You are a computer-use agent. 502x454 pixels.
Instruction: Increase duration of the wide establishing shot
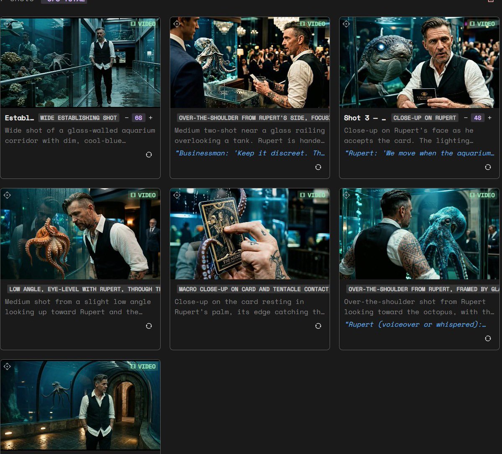pos(151,118)
